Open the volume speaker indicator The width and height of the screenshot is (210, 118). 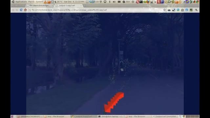tap(114, 2)
